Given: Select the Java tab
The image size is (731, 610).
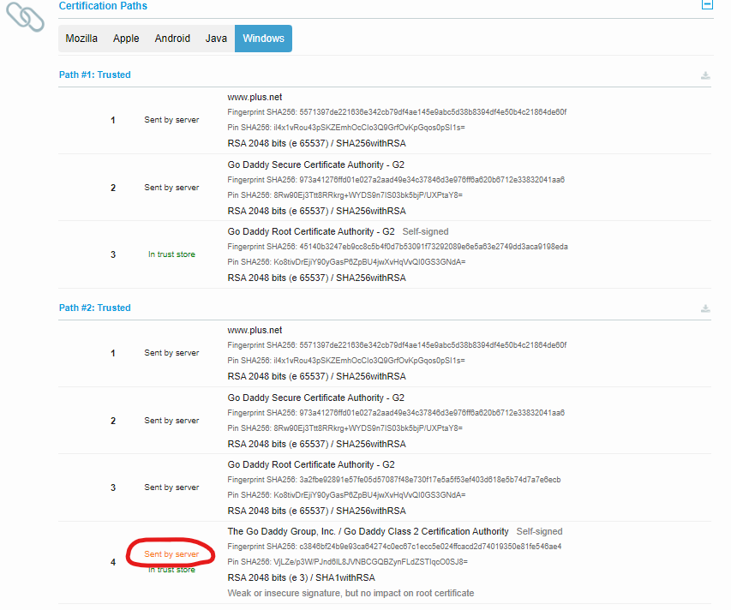Looking at the screenshot, I should pos(216,39).
